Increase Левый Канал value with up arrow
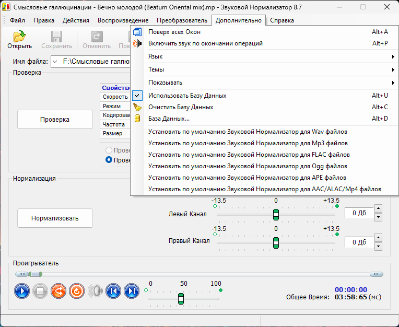Viewport: 399px width, 327px height. [x=379, y=208]
